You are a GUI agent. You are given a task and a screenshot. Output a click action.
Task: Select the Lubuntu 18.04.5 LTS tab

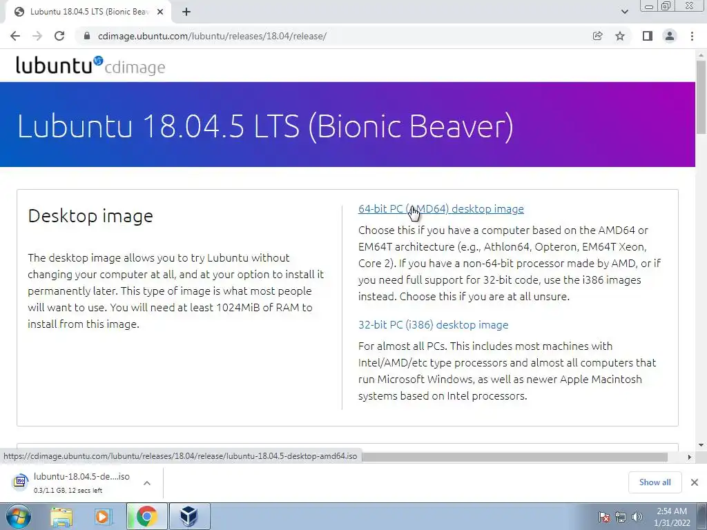pos(88,12)
